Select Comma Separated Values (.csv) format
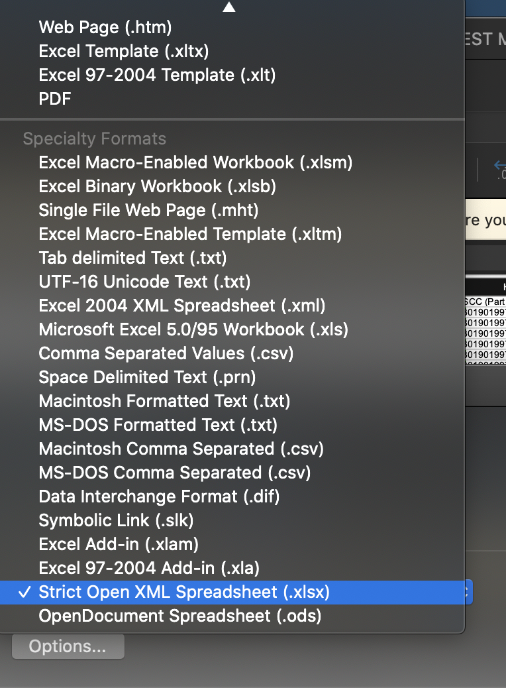 (165, 353)
